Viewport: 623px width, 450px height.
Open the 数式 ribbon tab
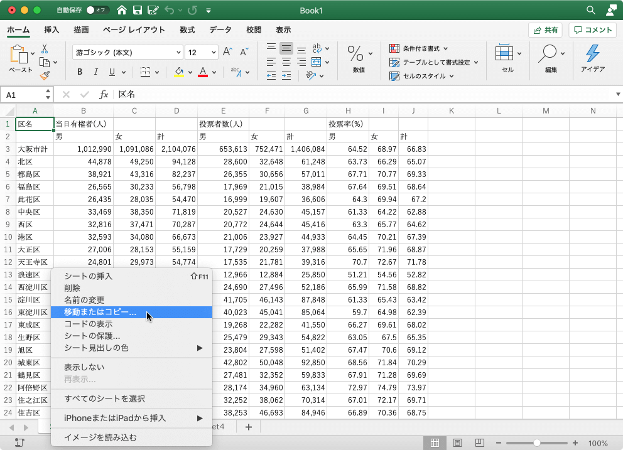coord(187,29)
